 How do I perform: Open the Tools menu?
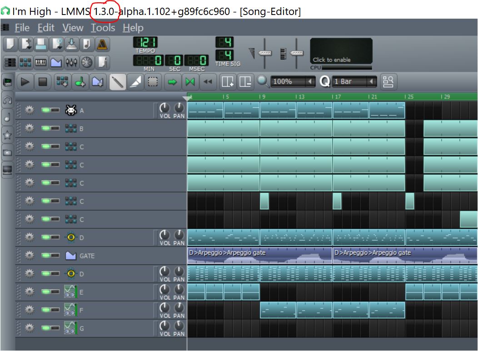103,28
